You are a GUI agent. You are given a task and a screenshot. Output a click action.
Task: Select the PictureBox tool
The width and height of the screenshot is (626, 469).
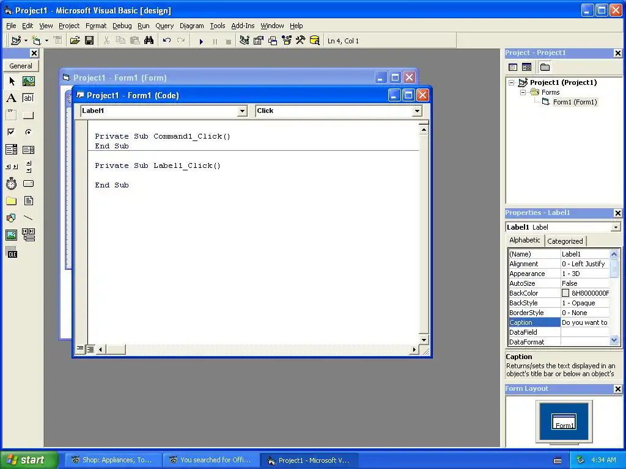click(28, 81)
